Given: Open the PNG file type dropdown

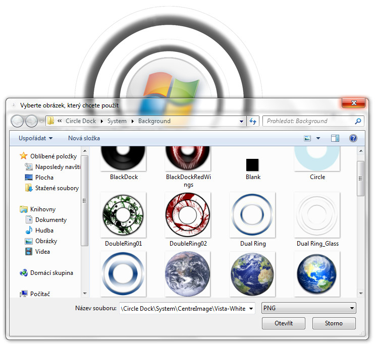Looking at the screenshot, I should pyautogui.click(x=309, y=308).
